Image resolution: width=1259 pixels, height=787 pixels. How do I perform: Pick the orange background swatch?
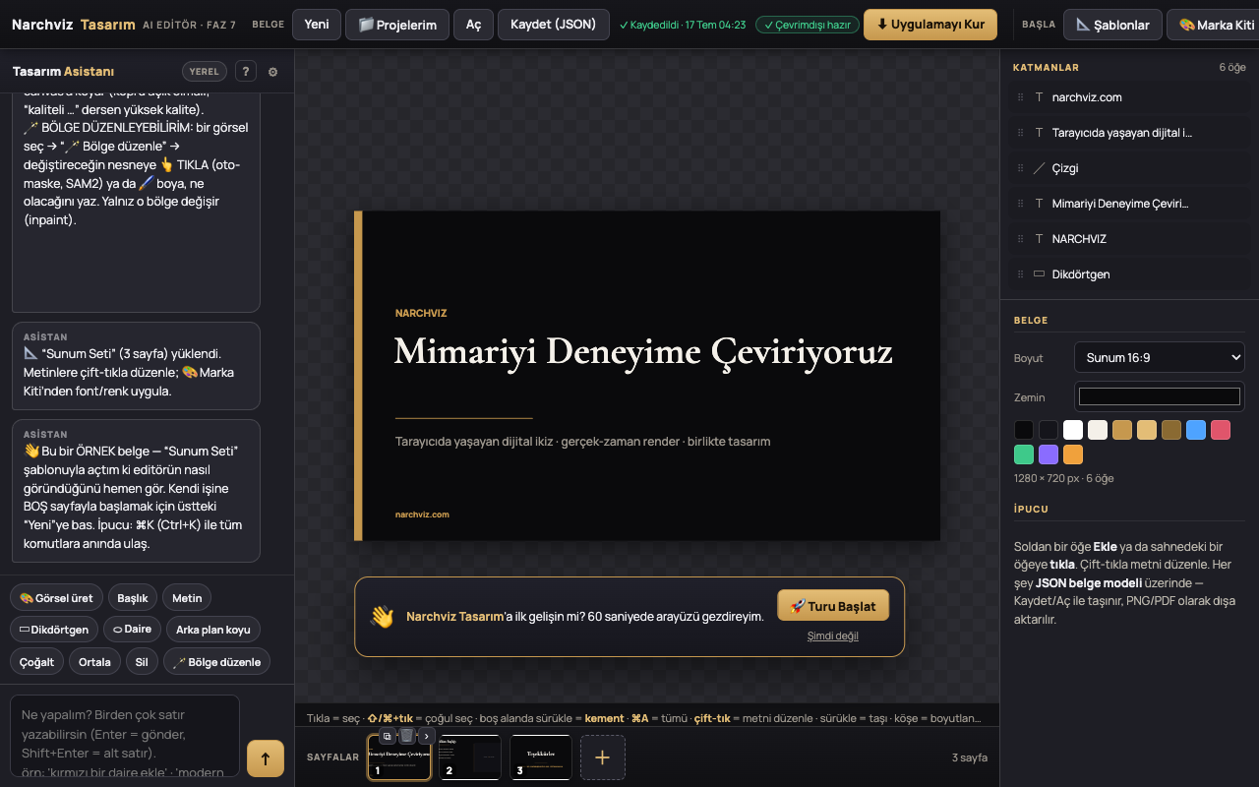click(x=1073, y=454)
